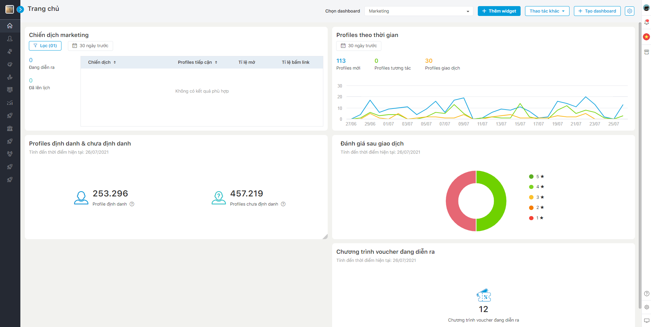Toggle the 4 star legend item
Image resolution: width=651 pixels, height=327 pixels.
(x=537, y=187)
